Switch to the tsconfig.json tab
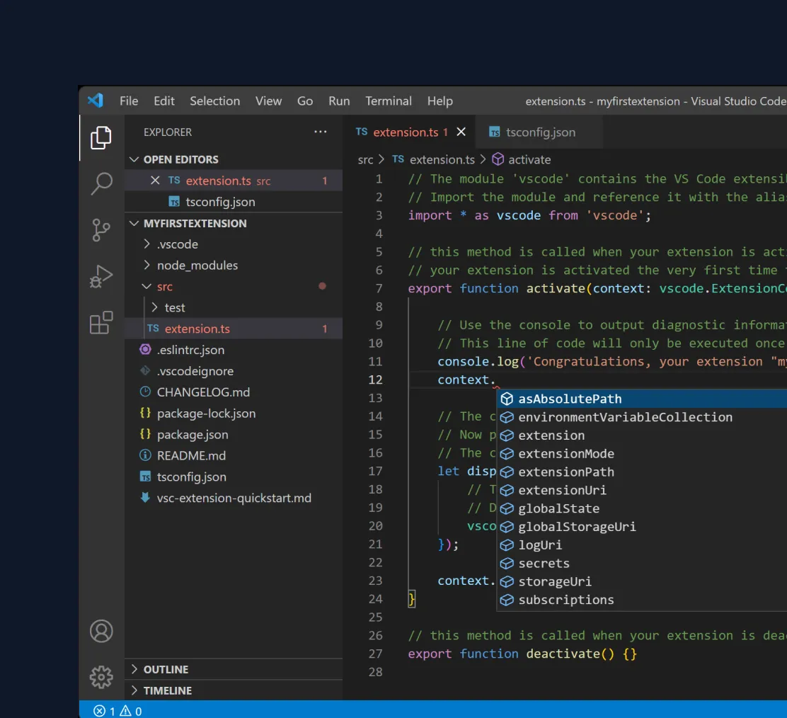 click(x=540, y=132)
